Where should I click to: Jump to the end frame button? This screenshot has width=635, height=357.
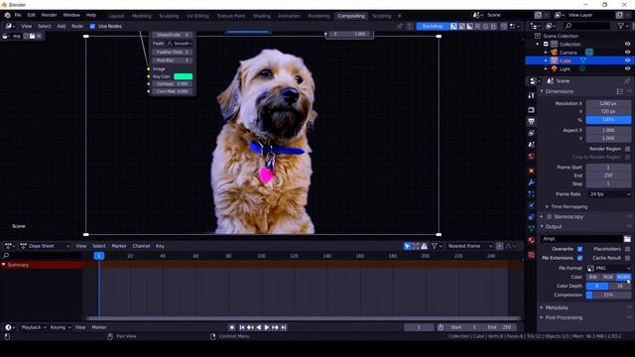[x=284, y=327]
